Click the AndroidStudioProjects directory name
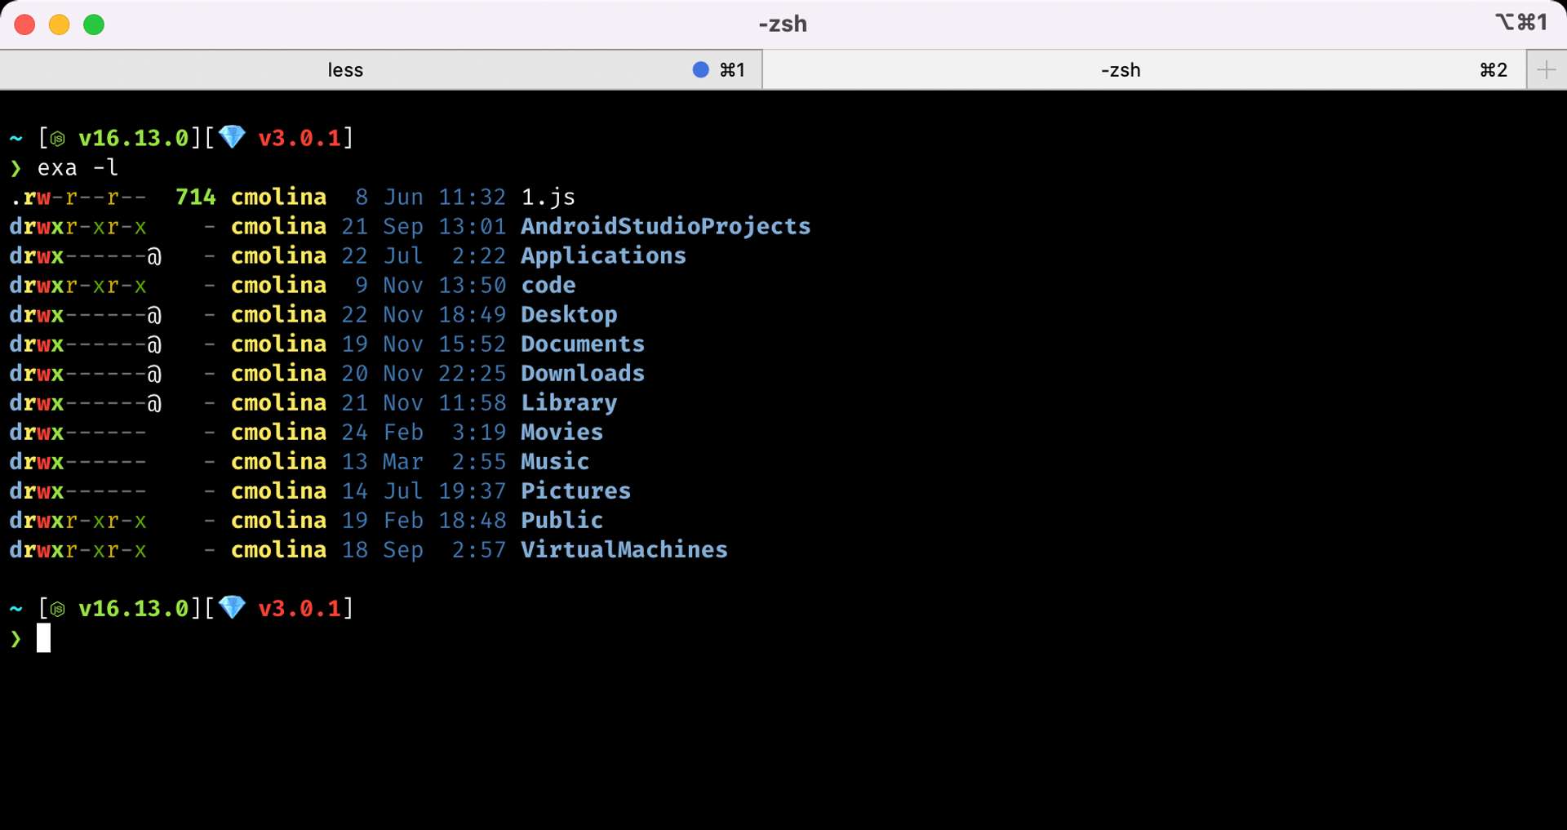Image resolution: width=1567 pixels, height=830 pixels. [x=665, y=226]
